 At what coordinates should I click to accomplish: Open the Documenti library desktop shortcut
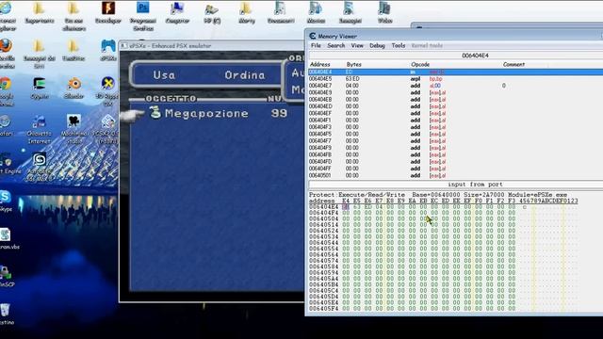point(281,8)
